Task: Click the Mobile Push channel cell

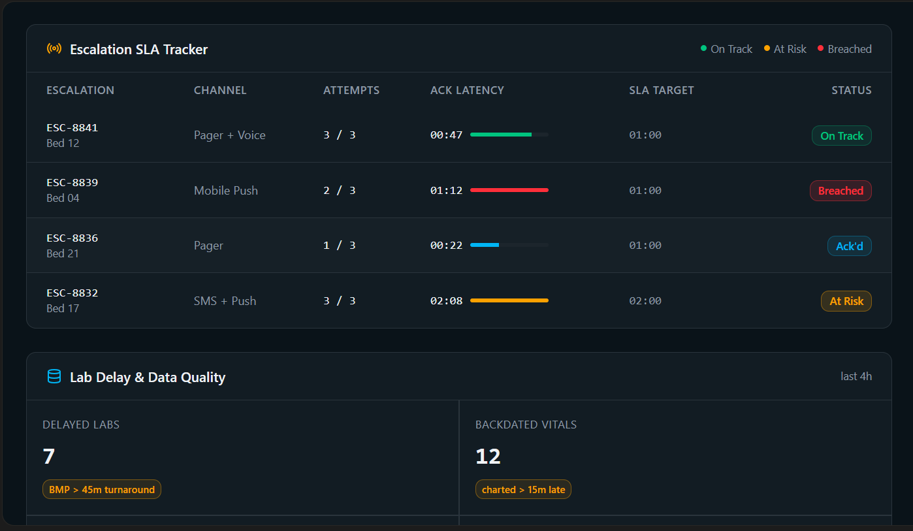Action: (226, 191)
